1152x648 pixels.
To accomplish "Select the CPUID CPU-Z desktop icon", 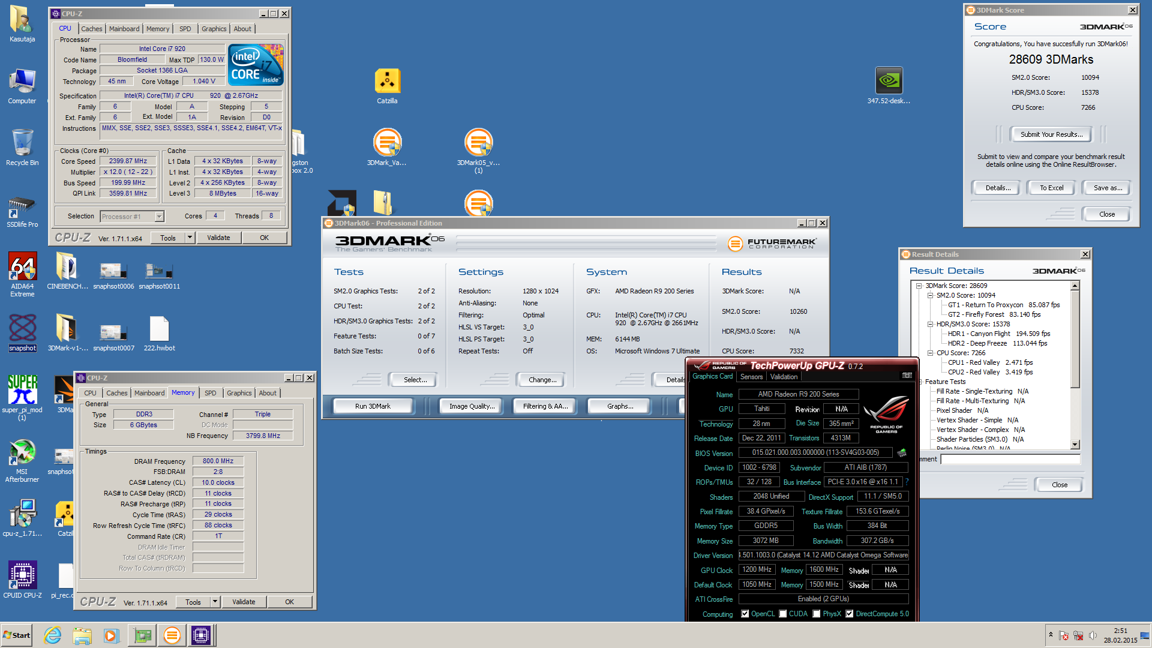I will 22,580.
